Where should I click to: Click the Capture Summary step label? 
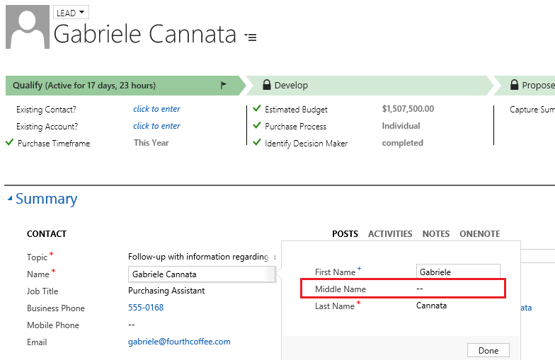532,110
